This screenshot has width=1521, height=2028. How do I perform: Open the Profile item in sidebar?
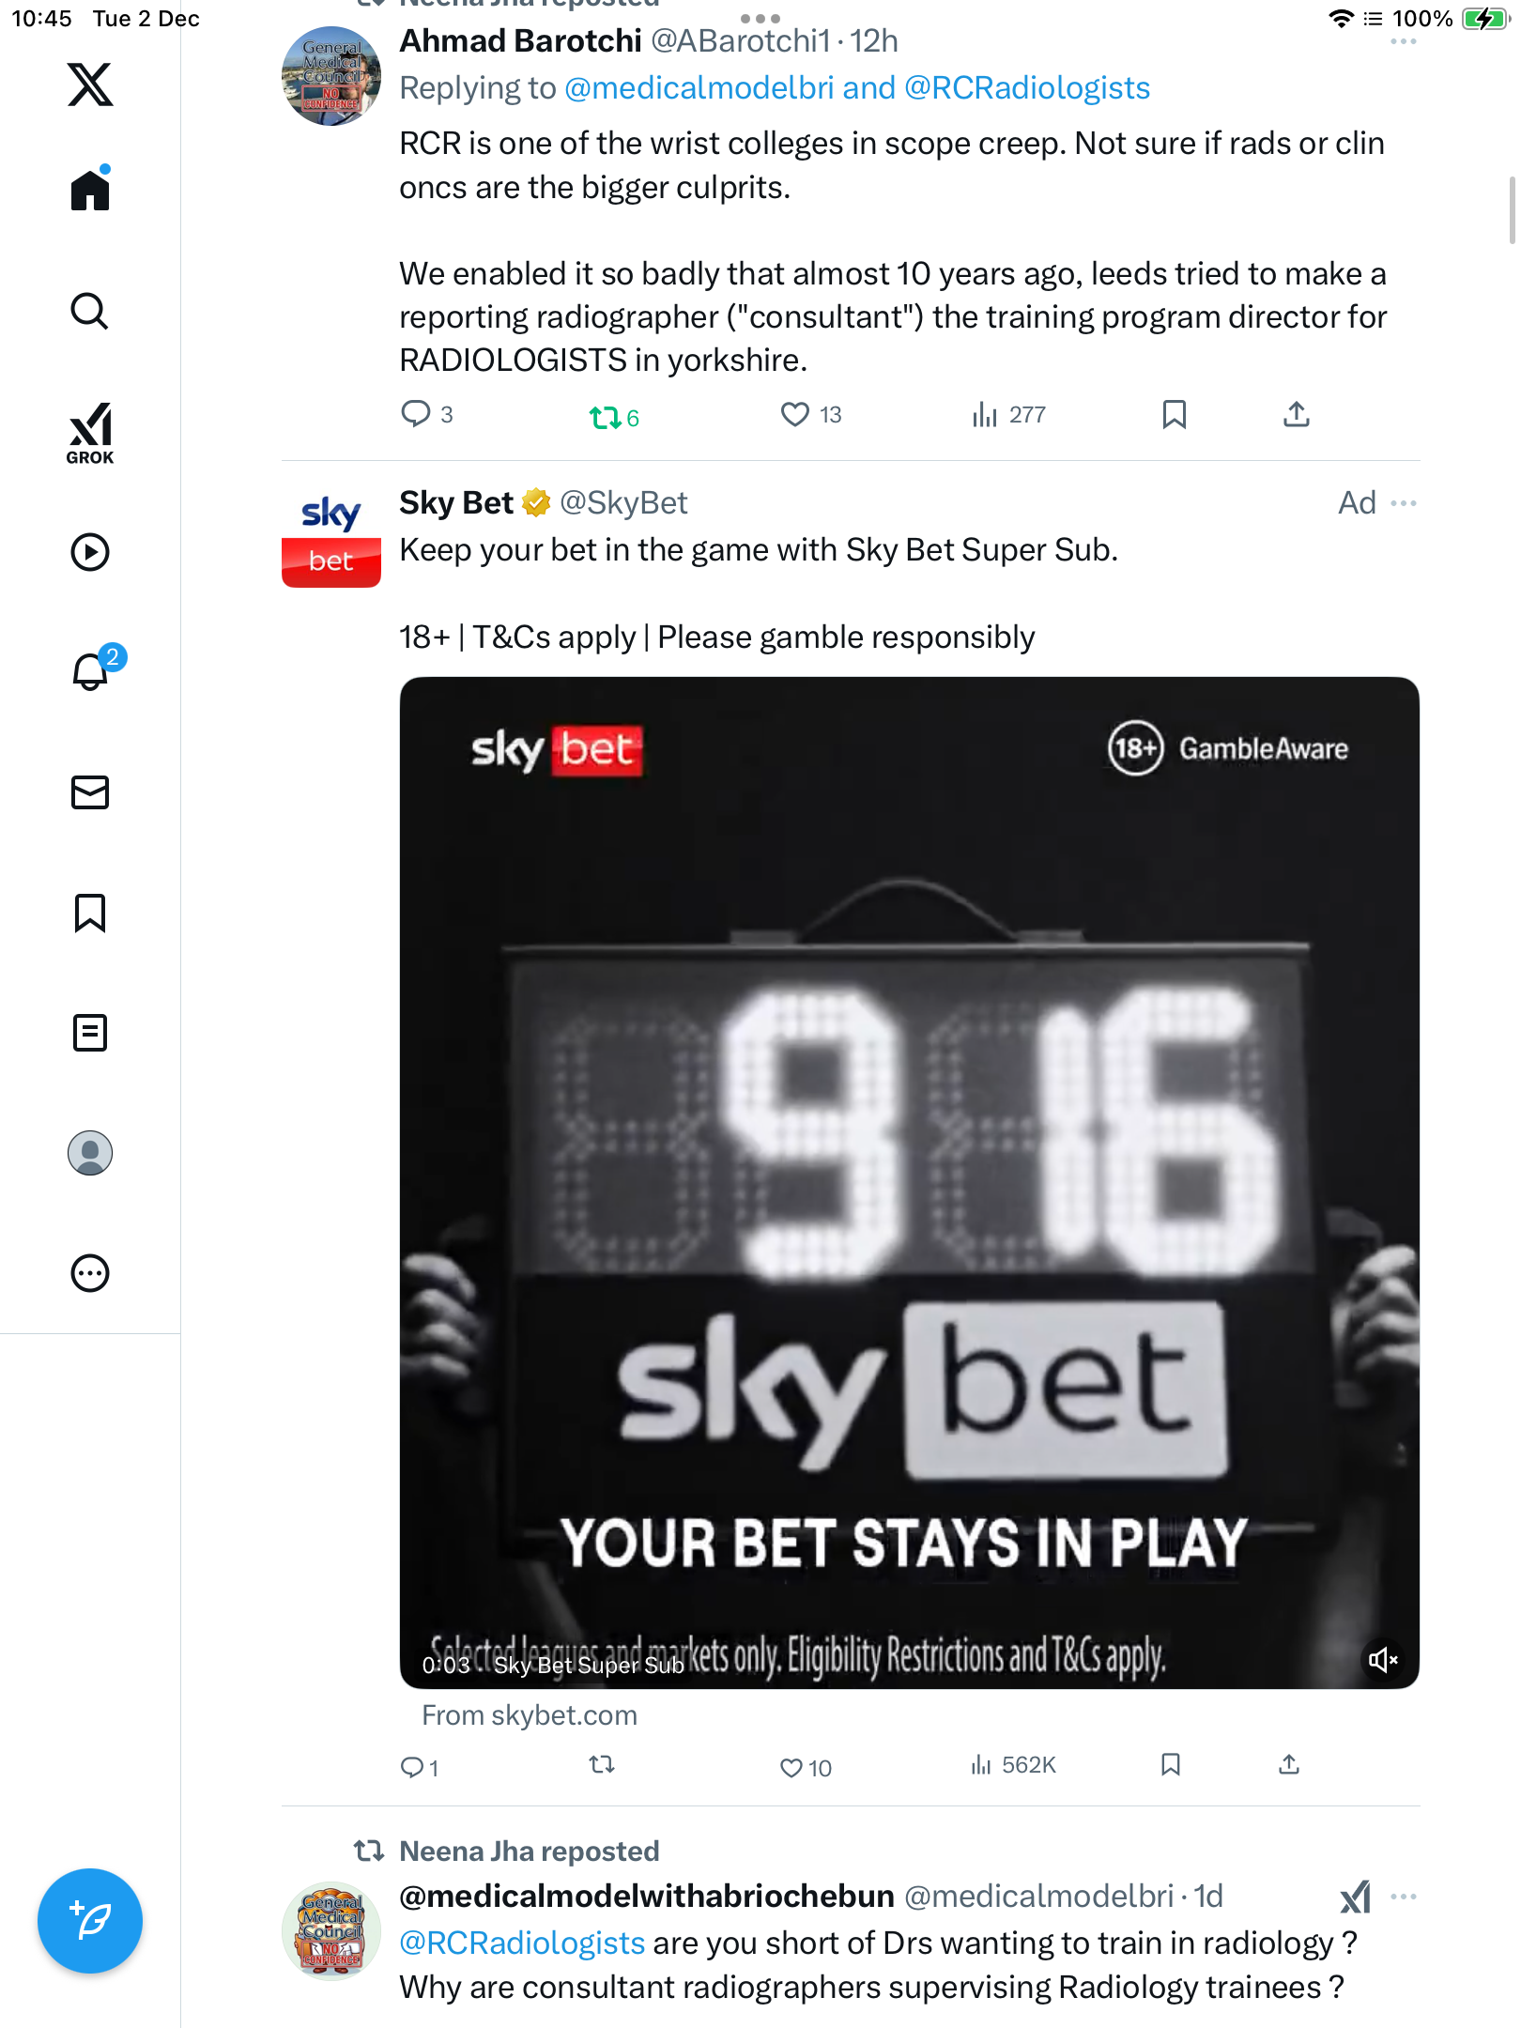pyautogui.click(x=90, y=1153)
